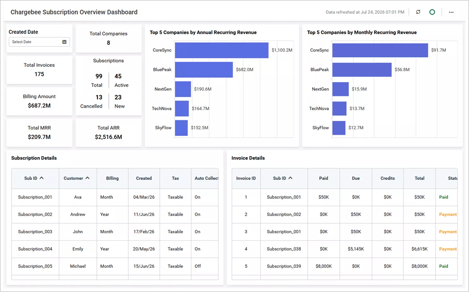469x292 pixels.
Task: Click the 99 Total subscriptions figure
Action: (x=99, y=76)
